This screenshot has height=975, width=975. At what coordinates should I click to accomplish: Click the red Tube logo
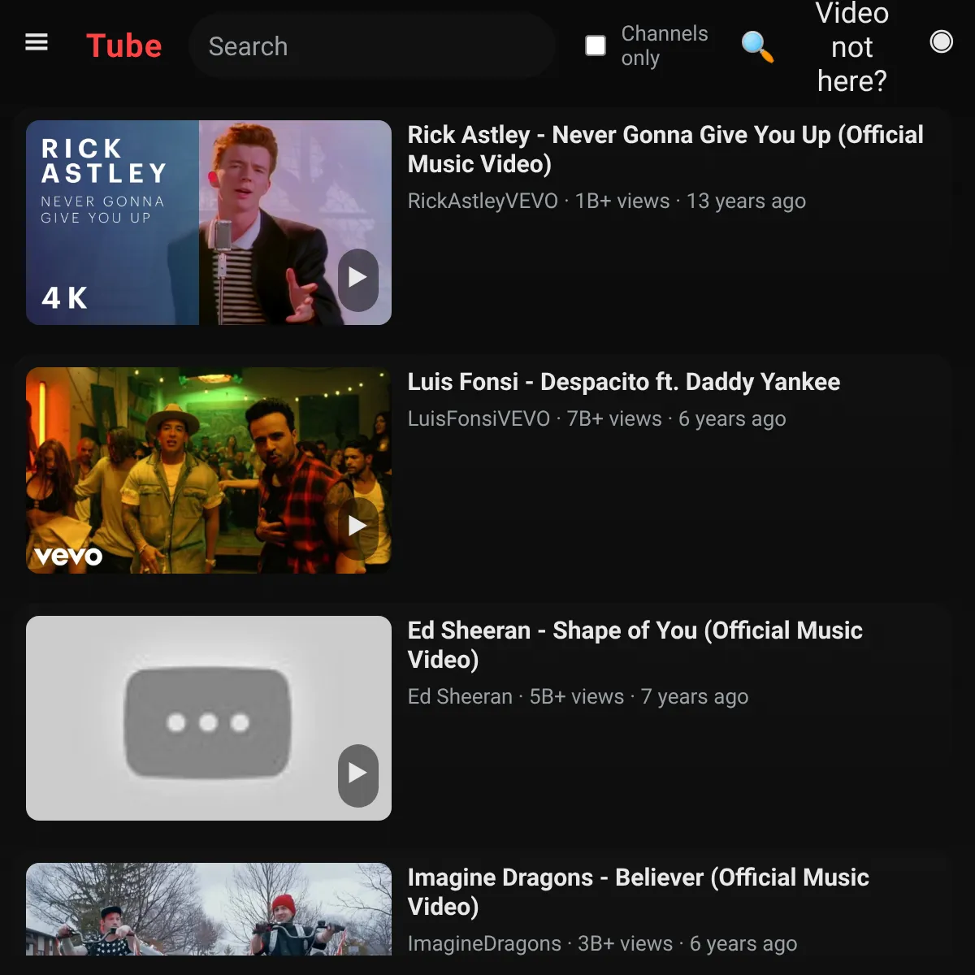[124, 46]
